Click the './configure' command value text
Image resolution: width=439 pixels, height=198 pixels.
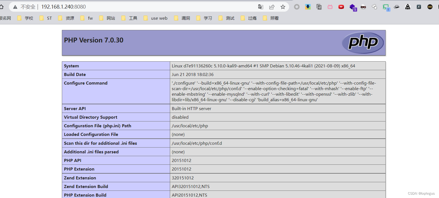[x=274, y=92]
